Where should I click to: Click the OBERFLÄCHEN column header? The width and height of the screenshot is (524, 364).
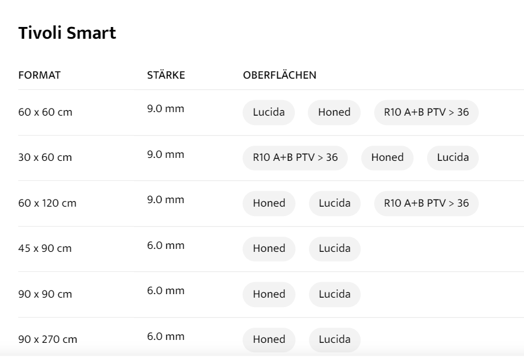[280, 75]
